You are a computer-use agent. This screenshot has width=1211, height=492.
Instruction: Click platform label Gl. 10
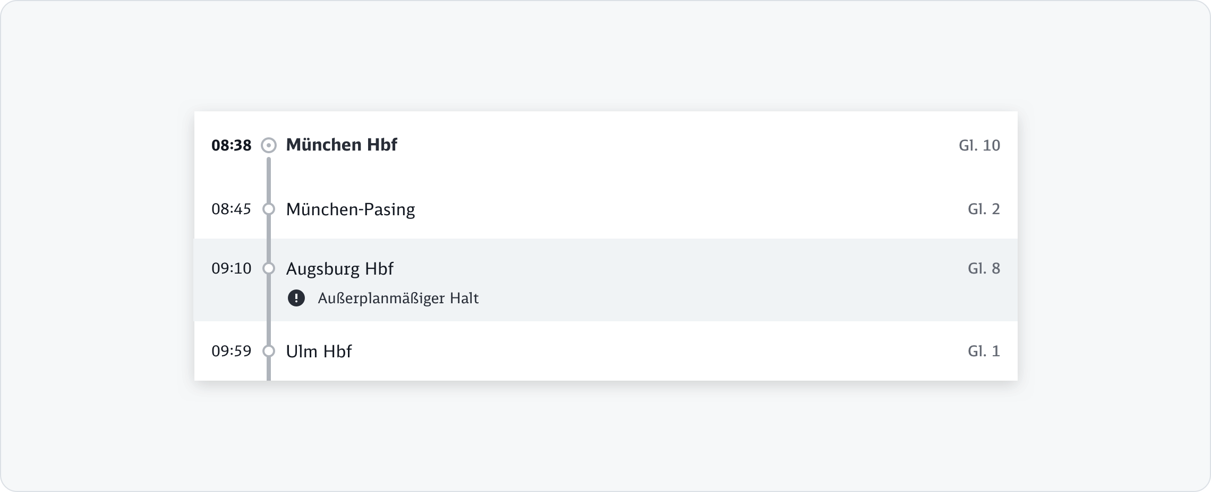pos(979,145)
